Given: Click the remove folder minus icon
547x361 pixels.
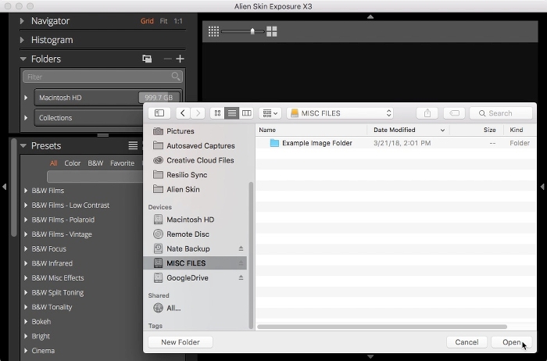Looking at the screenshot, I should click(167, 59).
